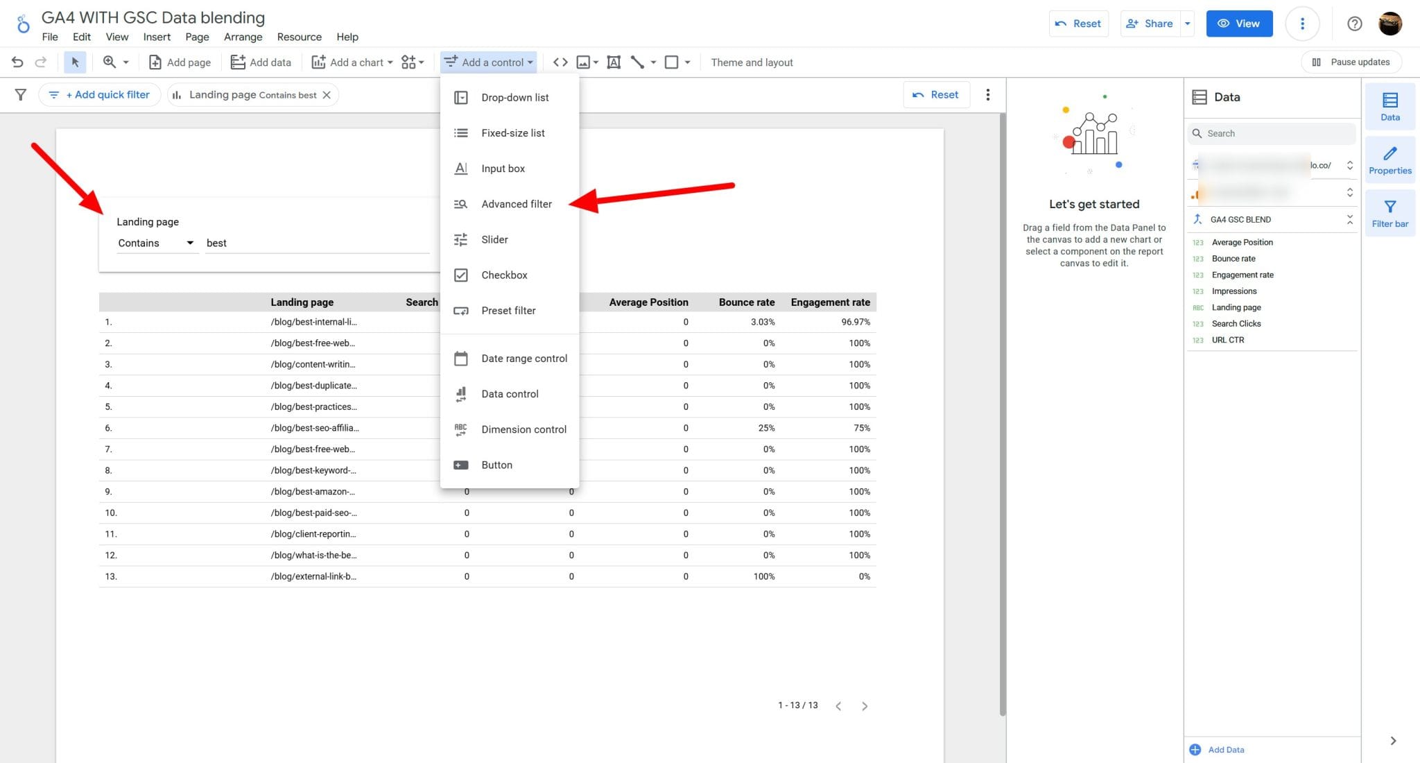Open the Filter bar panel icon
This screenshot has width=1420, height=763.
1390,213
